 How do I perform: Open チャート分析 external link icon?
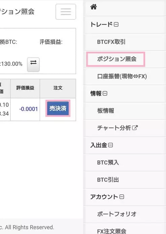(x=135, y=128)
